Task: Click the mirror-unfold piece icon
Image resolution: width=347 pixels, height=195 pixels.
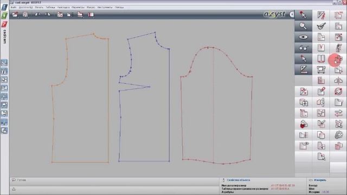Action: pos(338,81)
